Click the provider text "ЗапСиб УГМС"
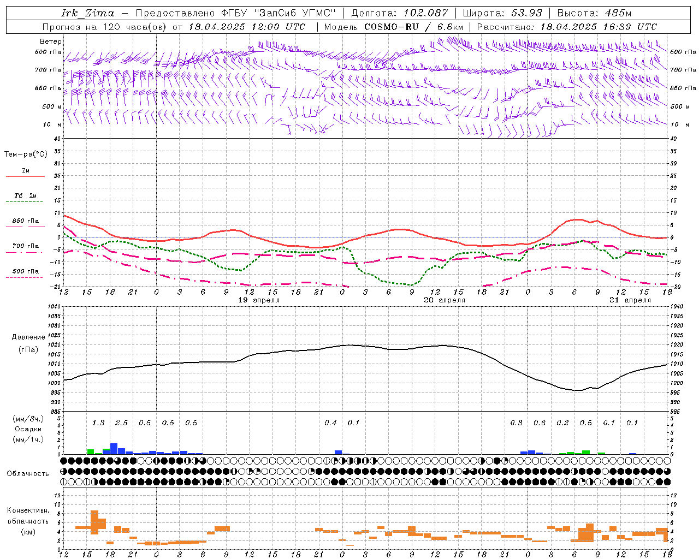The height and width of the screenshot is (559, 699). (295, 13)
